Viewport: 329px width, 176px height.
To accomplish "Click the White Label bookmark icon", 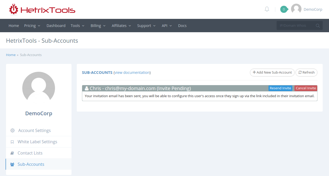I will pos(12,142).
